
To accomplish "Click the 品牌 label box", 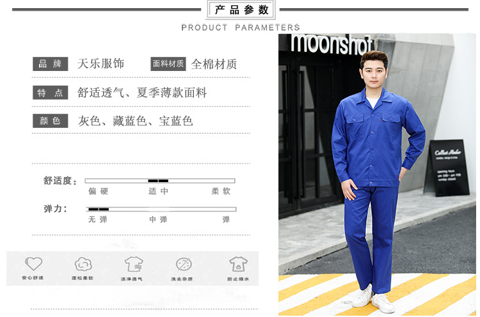I will [50, 64].
